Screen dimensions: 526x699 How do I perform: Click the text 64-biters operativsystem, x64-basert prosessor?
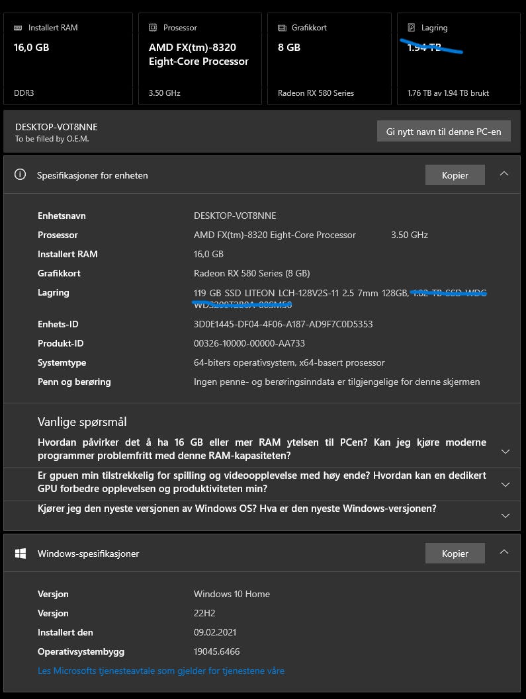tap(289, 362)
